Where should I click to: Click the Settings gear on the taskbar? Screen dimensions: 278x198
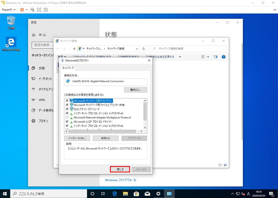pyautogui.click(x=158, y=194)
